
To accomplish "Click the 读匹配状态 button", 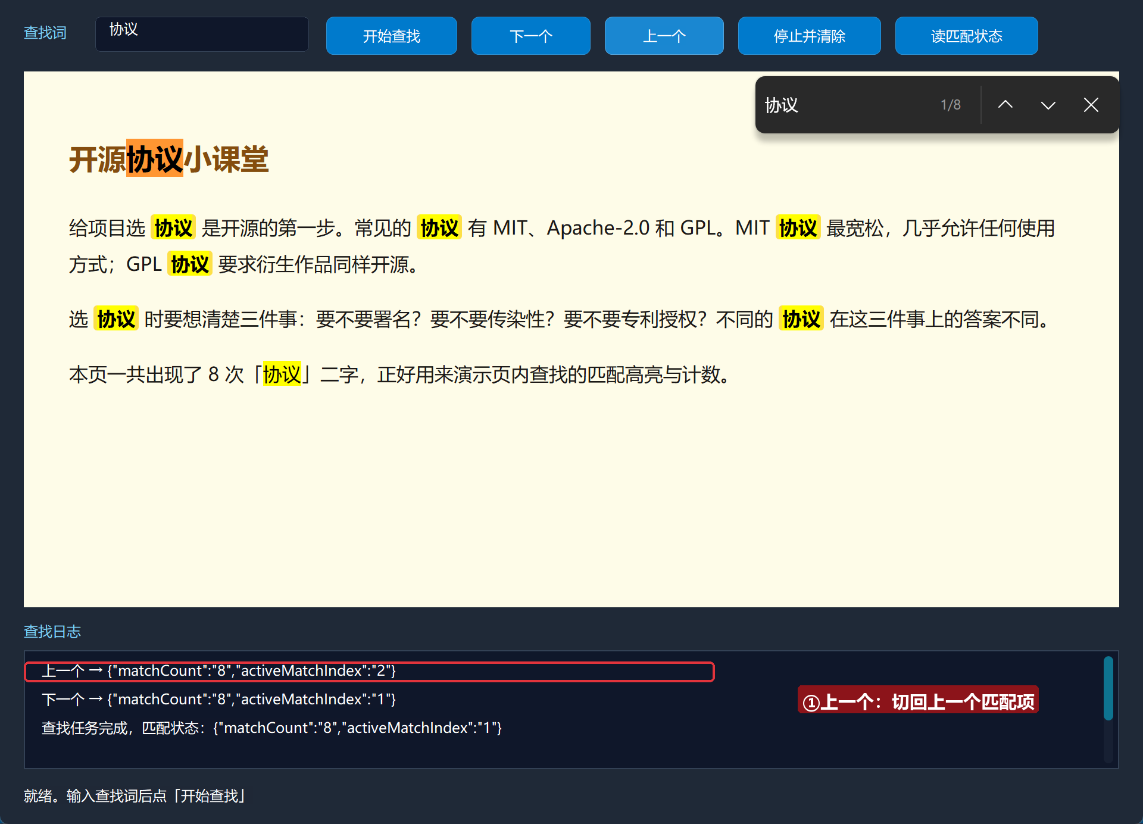I will (967, 36).
